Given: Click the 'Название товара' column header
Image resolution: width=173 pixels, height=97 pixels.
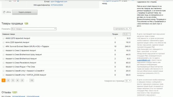Looking at the screenshot, I should pyautogui.click(x=9, y=34).
